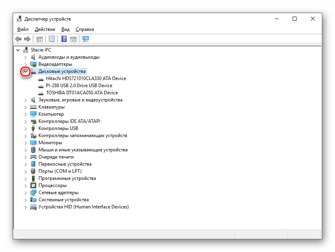Viewport: 335px width, 252px height.
Task: Click scan for hardware changes monitor icon
Action: 86,39
